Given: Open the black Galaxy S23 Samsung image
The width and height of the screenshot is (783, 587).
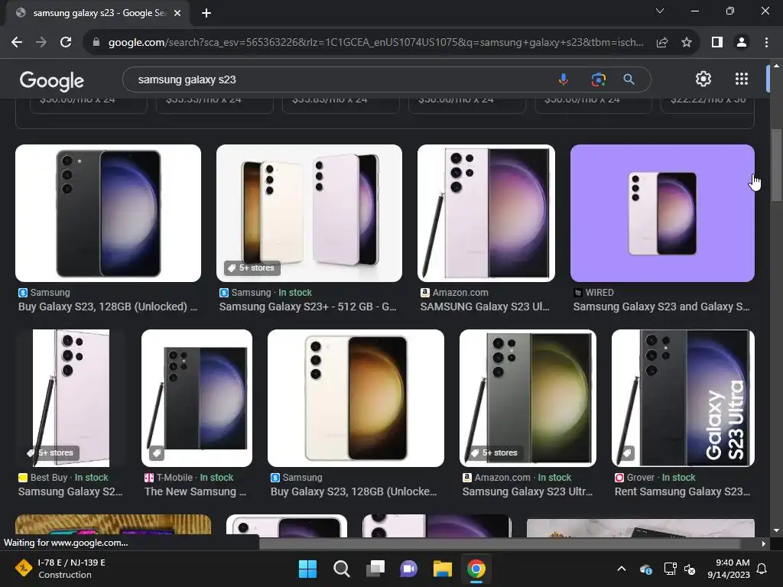Looking at the screenshot, I should [x=109, y=213].
